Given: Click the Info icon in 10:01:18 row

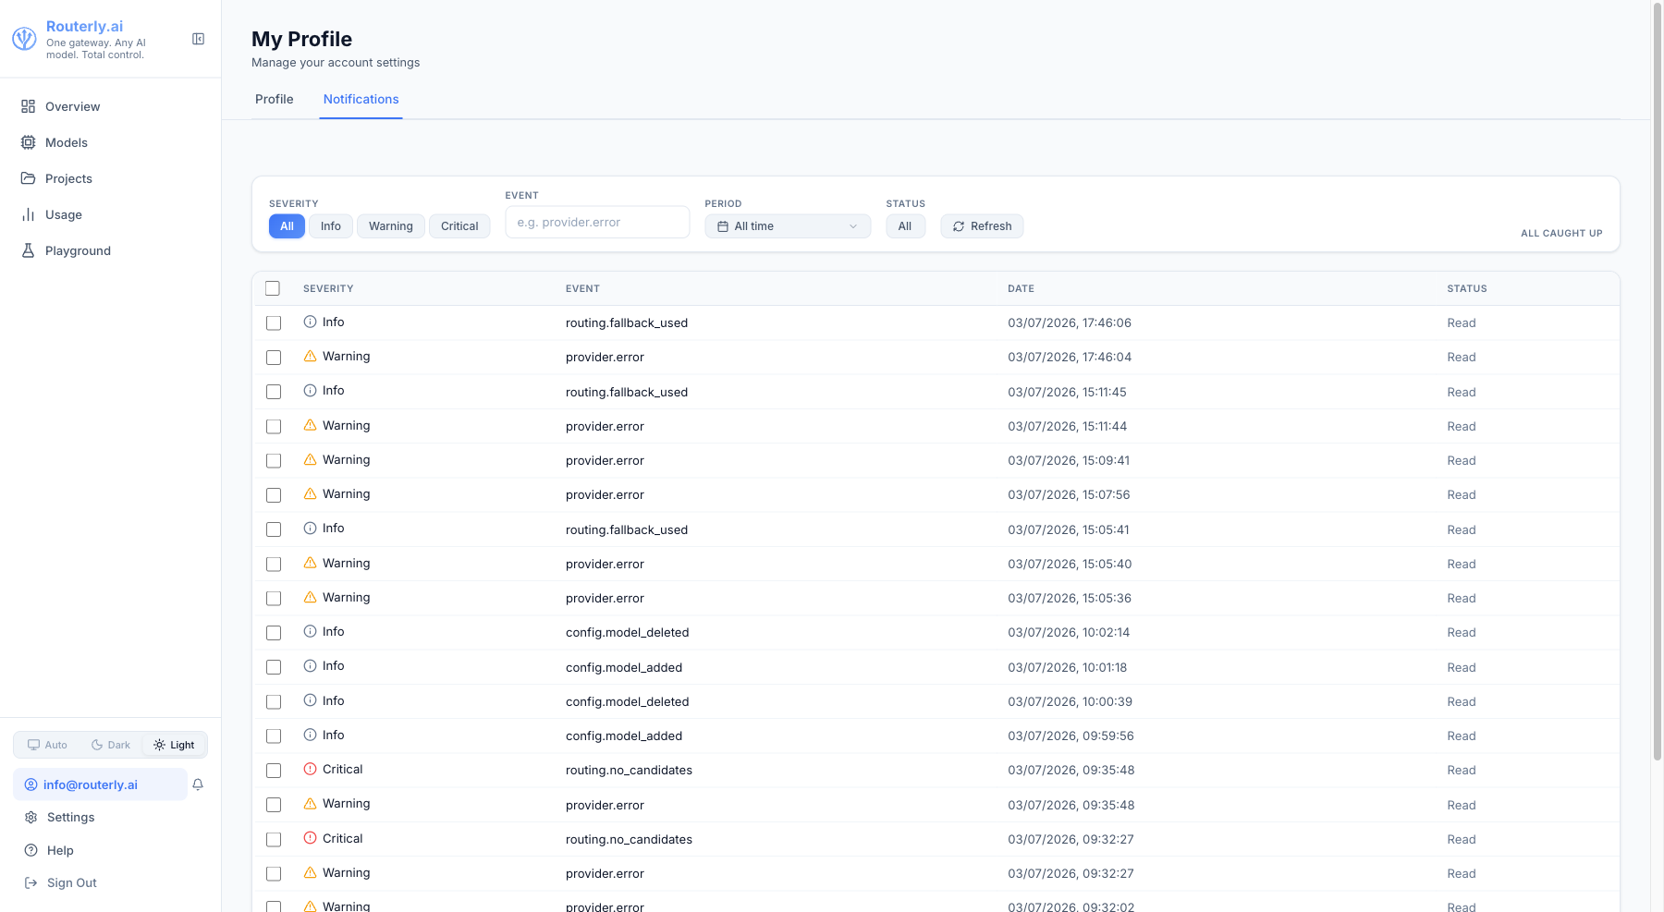Looking at the screenshot, I should (311, 665).
